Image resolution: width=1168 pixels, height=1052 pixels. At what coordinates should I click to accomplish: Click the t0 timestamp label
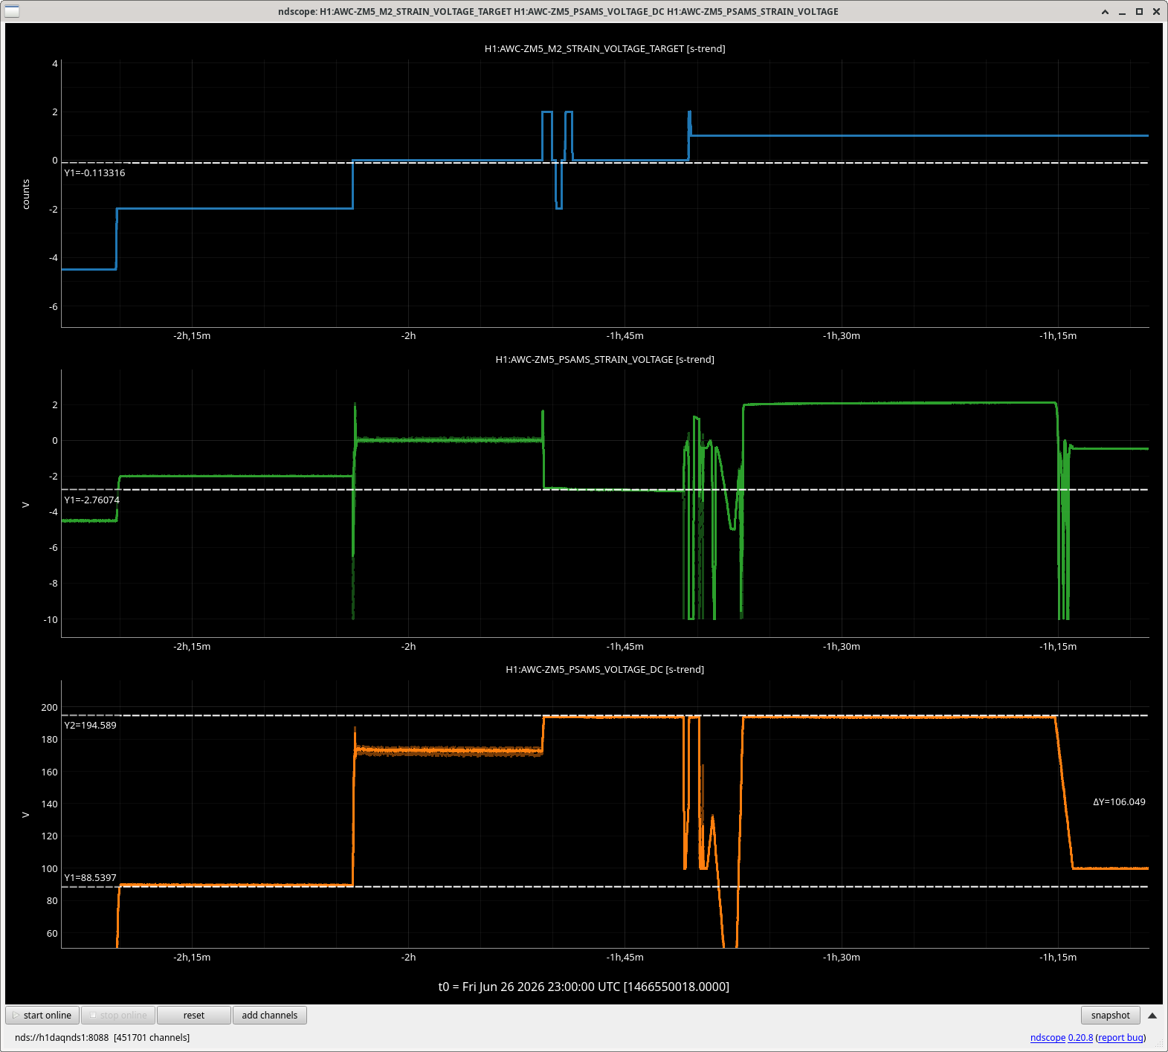(584, 987)
